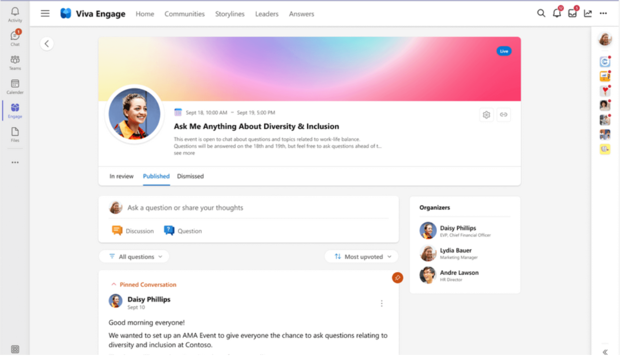Screen dimensions: 620x357
Task: Go to Home tab
Action: tap(145, 14)
